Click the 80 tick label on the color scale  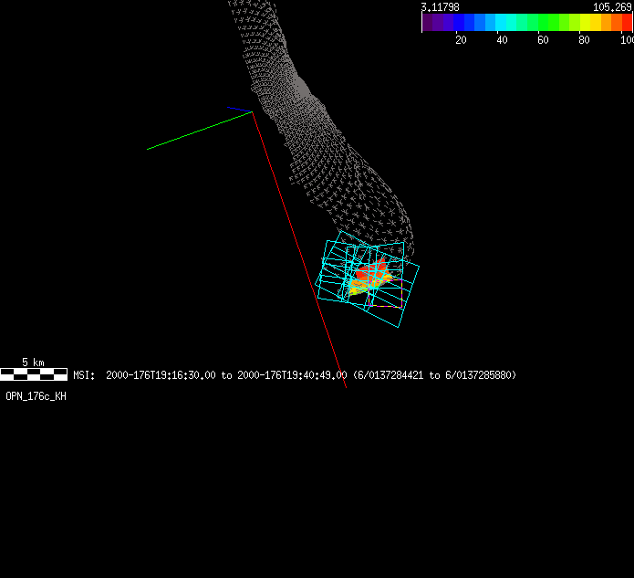point(584,40)
